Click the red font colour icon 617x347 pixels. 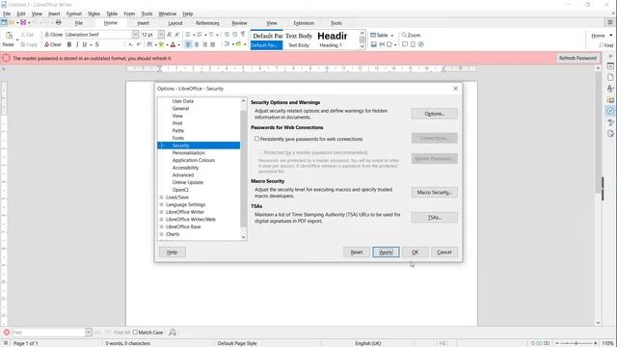(x=173, y=44)
